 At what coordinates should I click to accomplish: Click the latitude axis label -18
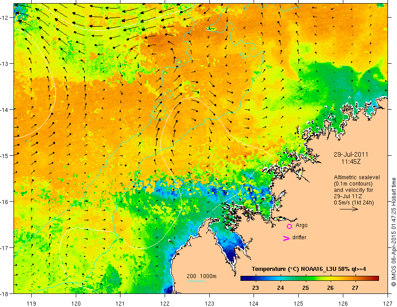click(x=5, y=293)
